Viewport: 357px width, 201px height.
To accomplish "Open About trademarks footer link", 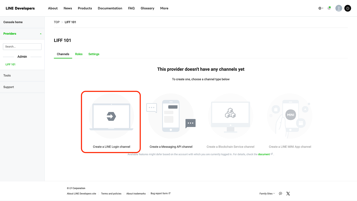I will coord(136,194).
